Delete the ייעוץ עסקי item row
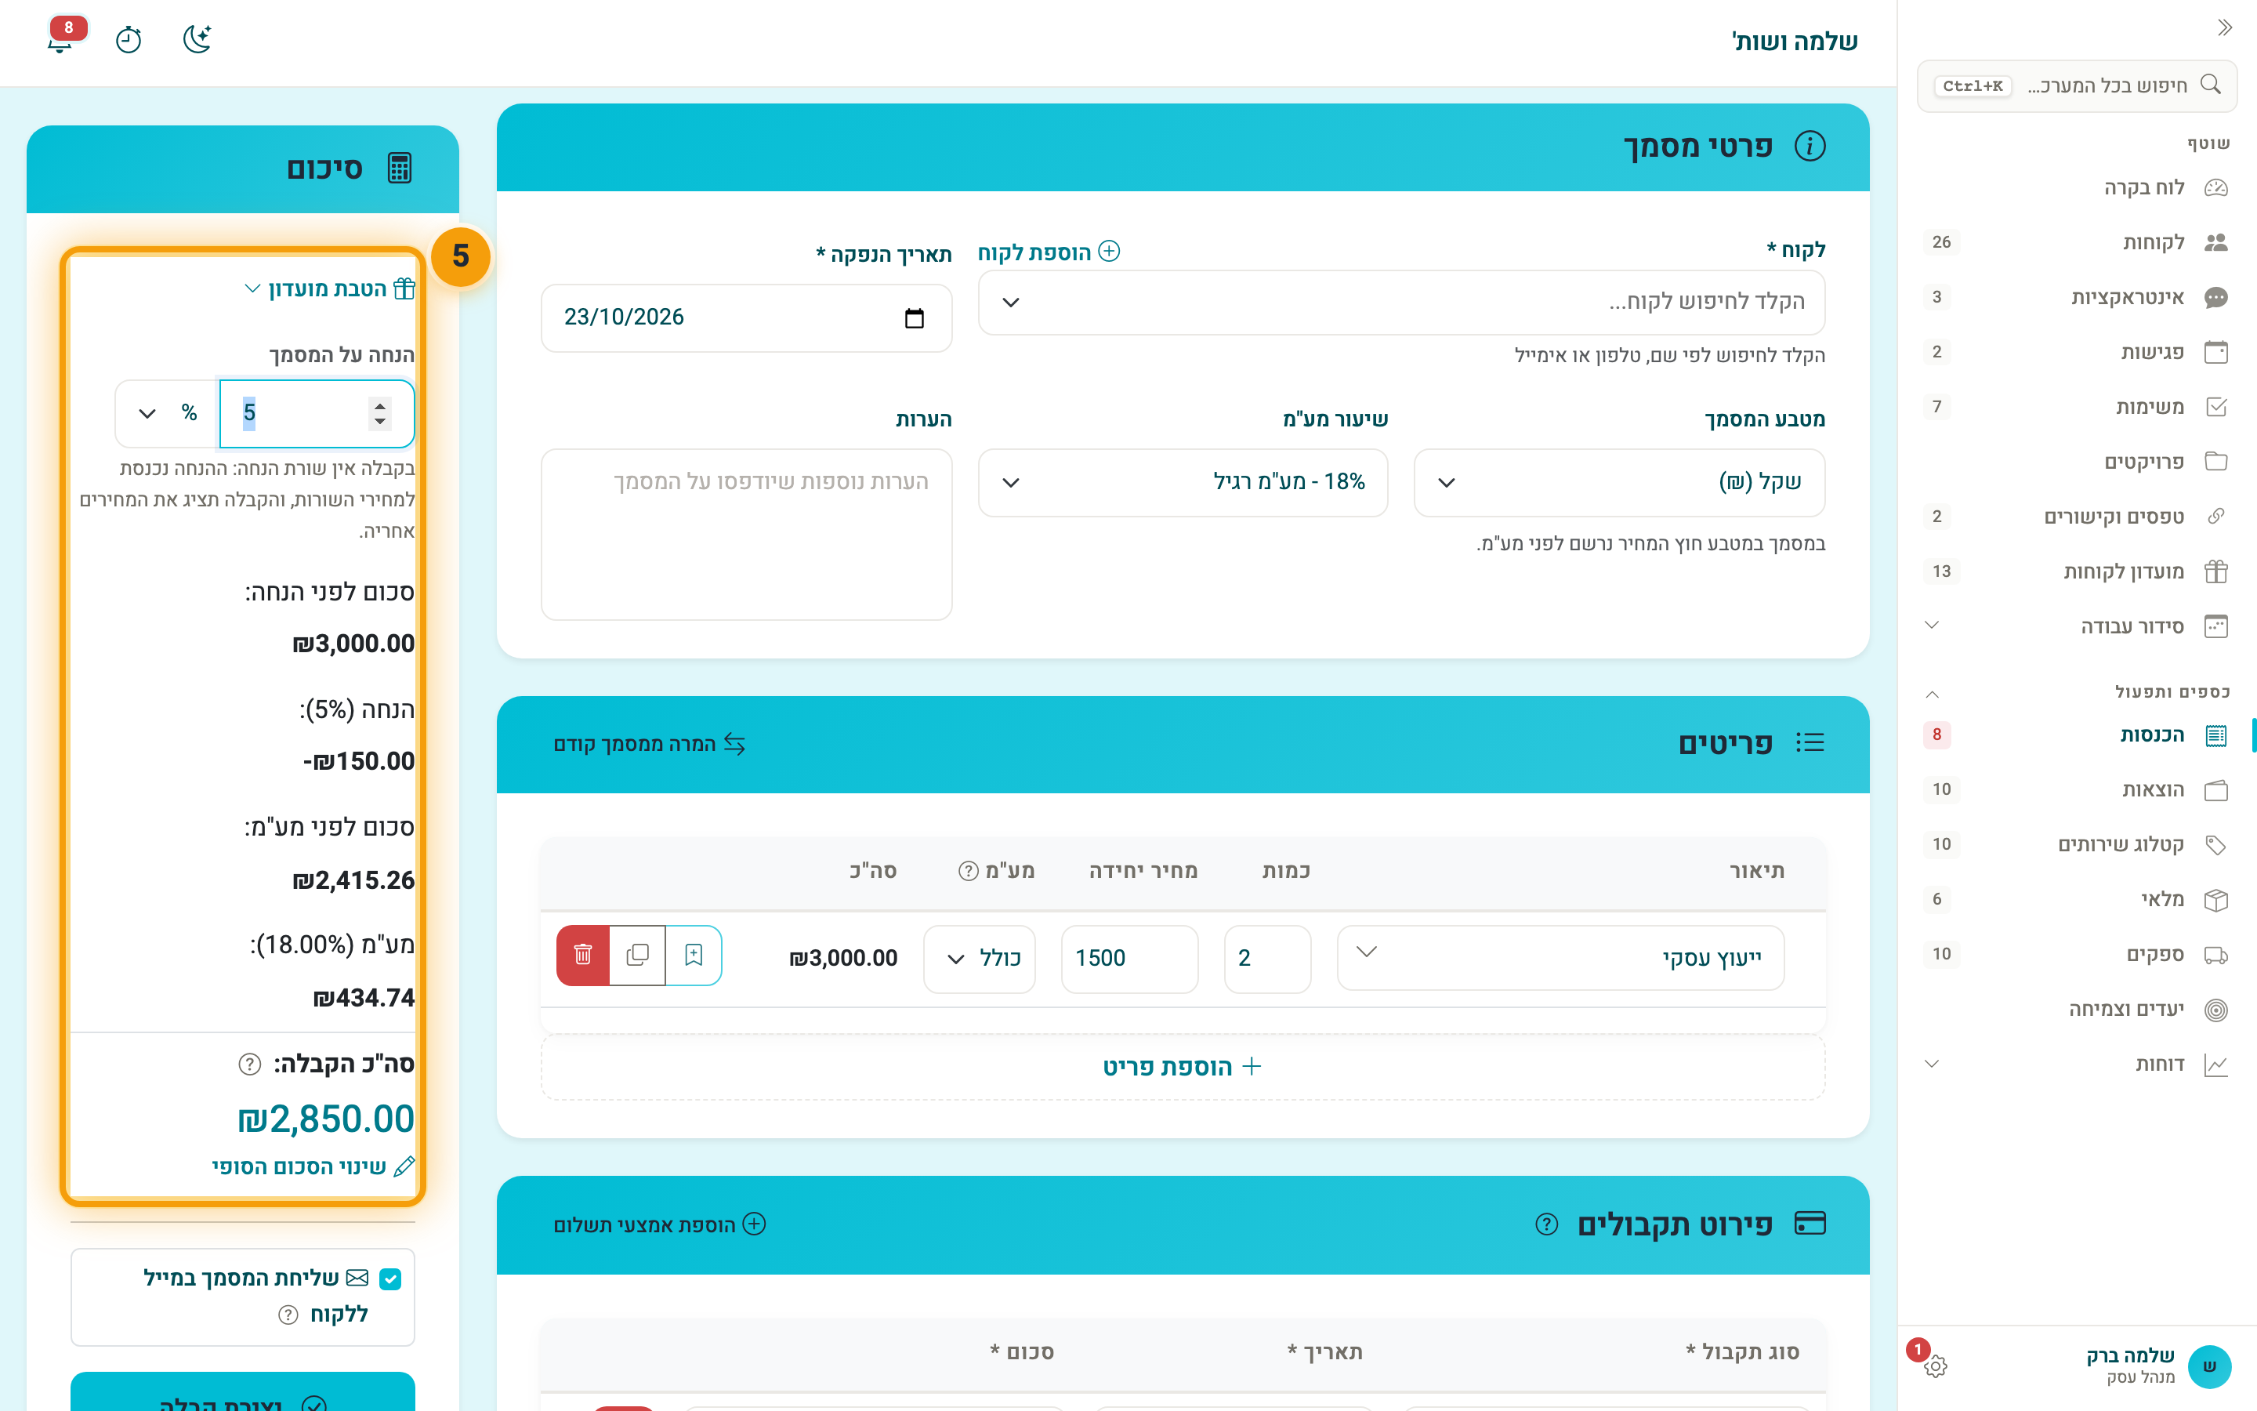This screenshot has height=1411, width=2257. 583,955
